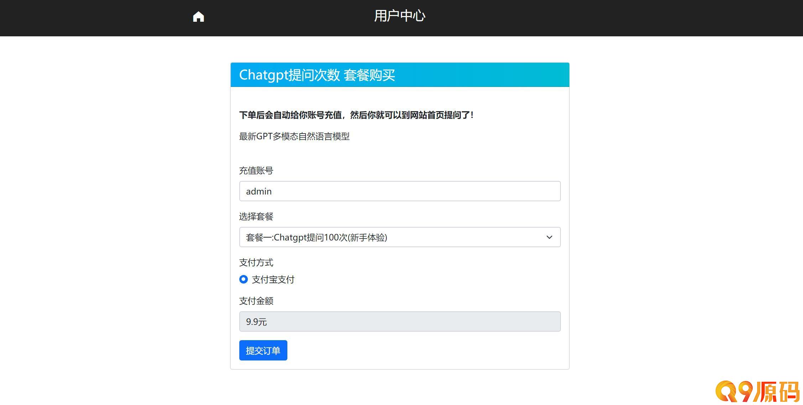Open the 选择套餐 dropdown
The width and height of the screenshot is (803, 405).
(x=400, y=237)
